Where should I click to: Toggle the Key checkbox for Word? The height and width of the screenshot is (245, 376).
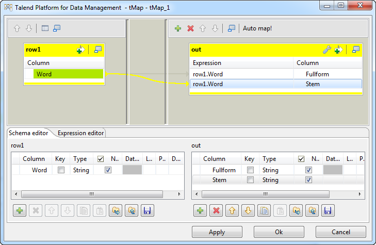[x=61, y=170]
